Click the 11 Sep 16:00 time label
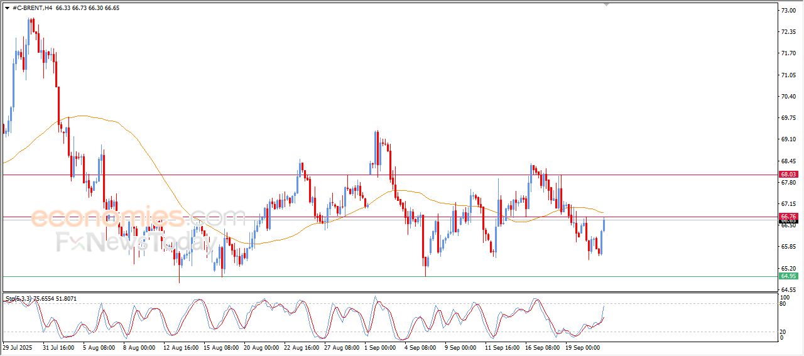The width and height of the screenshot is (804, 356). tap(502, 347)
